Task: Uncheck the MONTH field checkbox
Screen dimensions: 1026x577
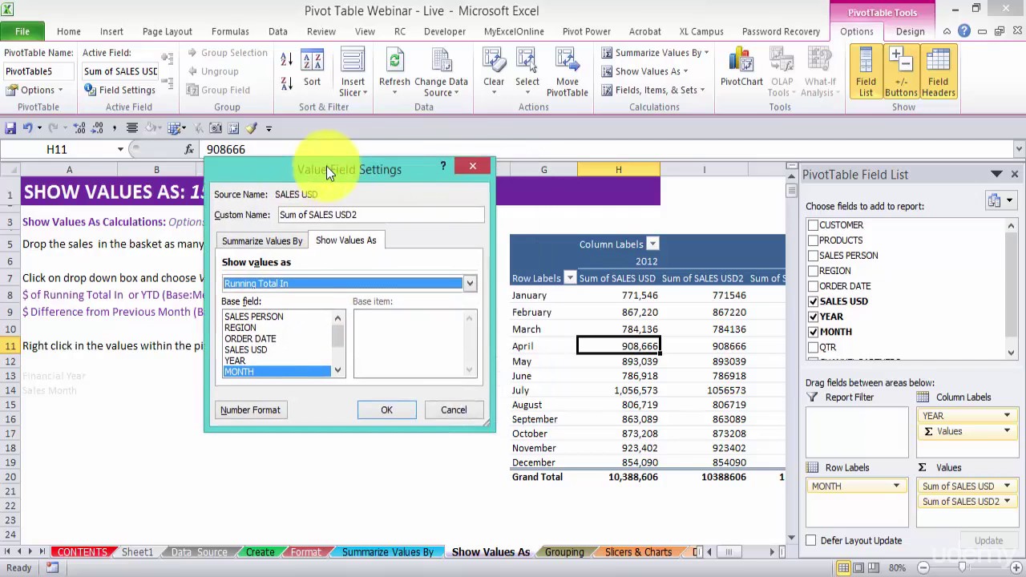Action: pos(814,332)
